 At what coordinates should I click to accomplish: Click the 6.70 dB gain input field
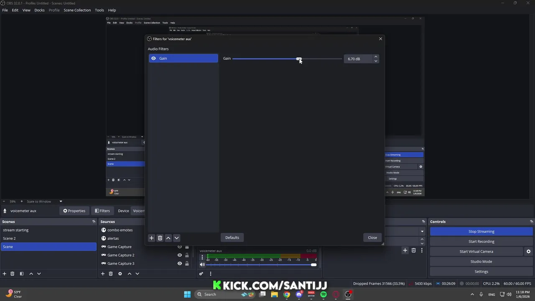pos(358,59)
